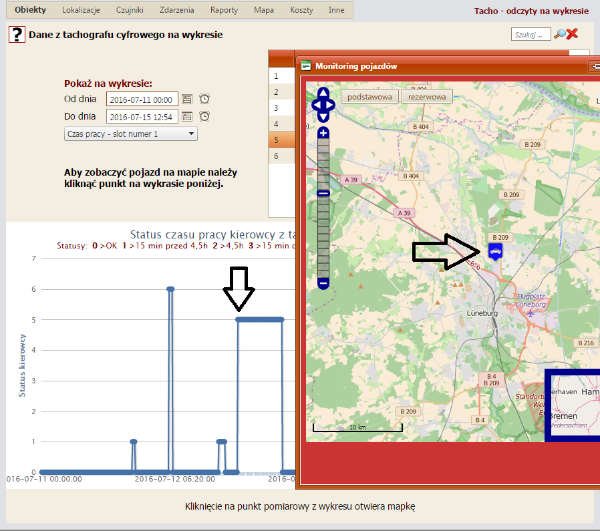Click the search magnifier icon
Viewport: 600px width, 531px height.
559,34
